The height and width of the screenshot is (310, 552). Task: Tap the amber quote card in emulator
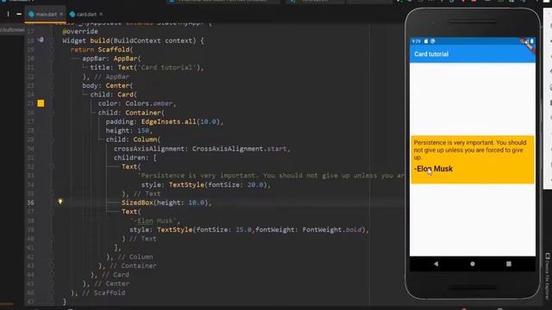(473, 159)
